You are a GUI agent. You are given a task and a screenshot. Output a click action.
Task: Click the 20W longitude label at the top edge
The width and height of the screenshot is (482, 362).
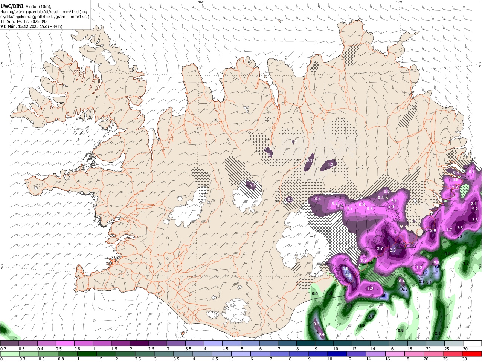(200, 2)
